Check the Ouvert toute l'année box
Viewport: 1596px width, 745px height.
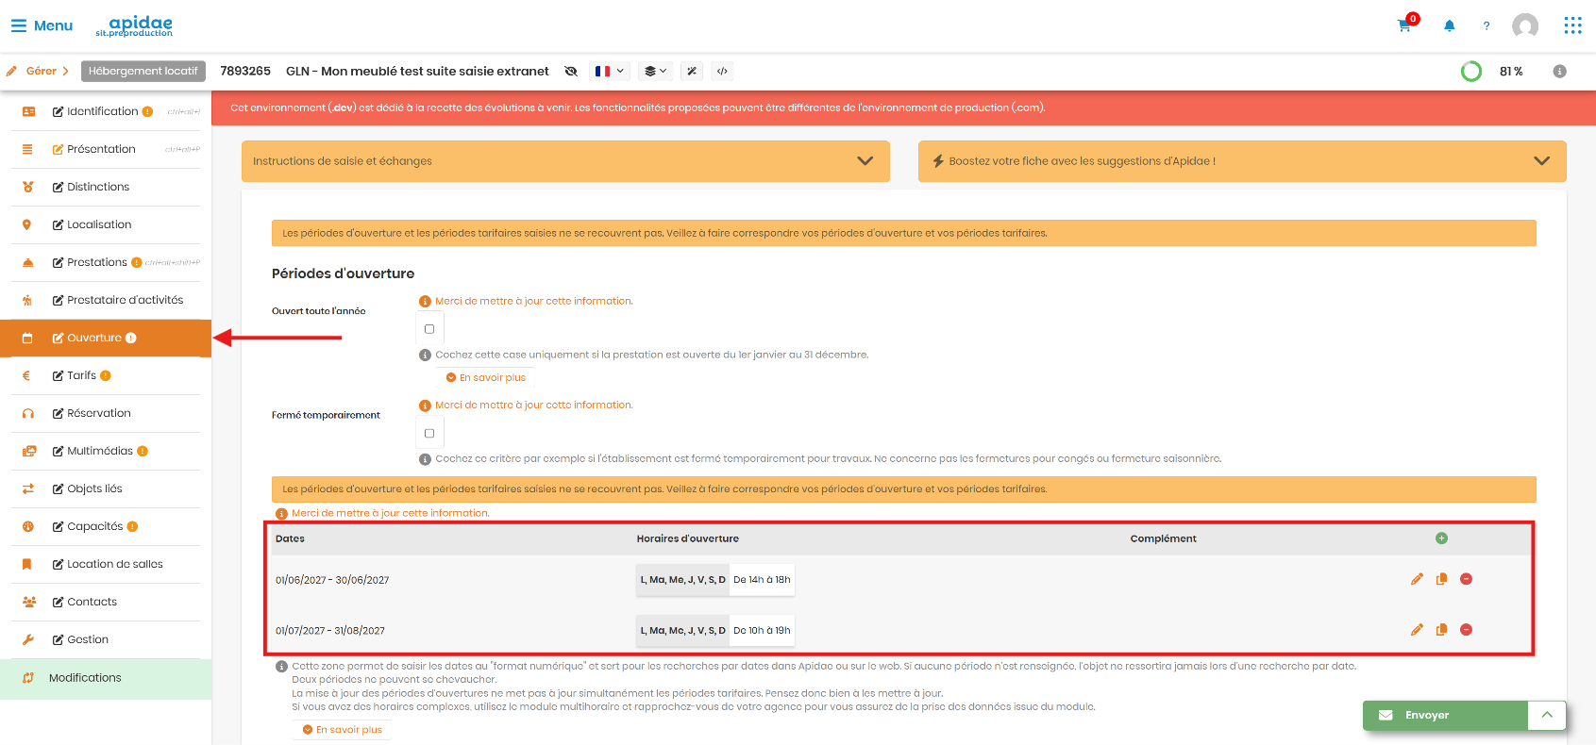[x=429, y=329]
